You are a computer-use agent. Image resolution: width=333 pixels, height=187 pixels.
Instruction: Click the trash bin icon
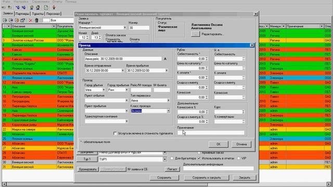tap(36, 20)
